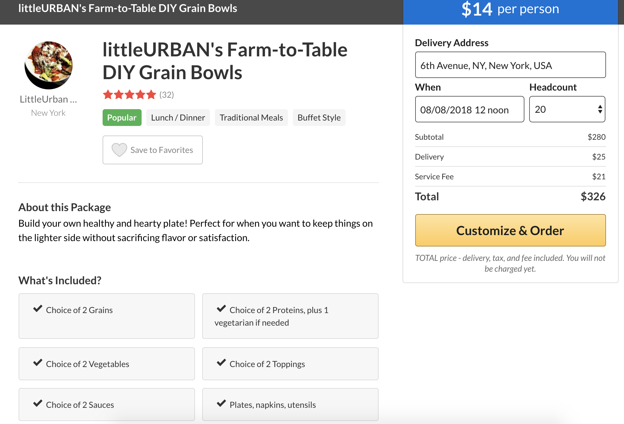Select the Traditional Meals tag
The height and width of the screenshot is (424, 624).
(251, 118)
